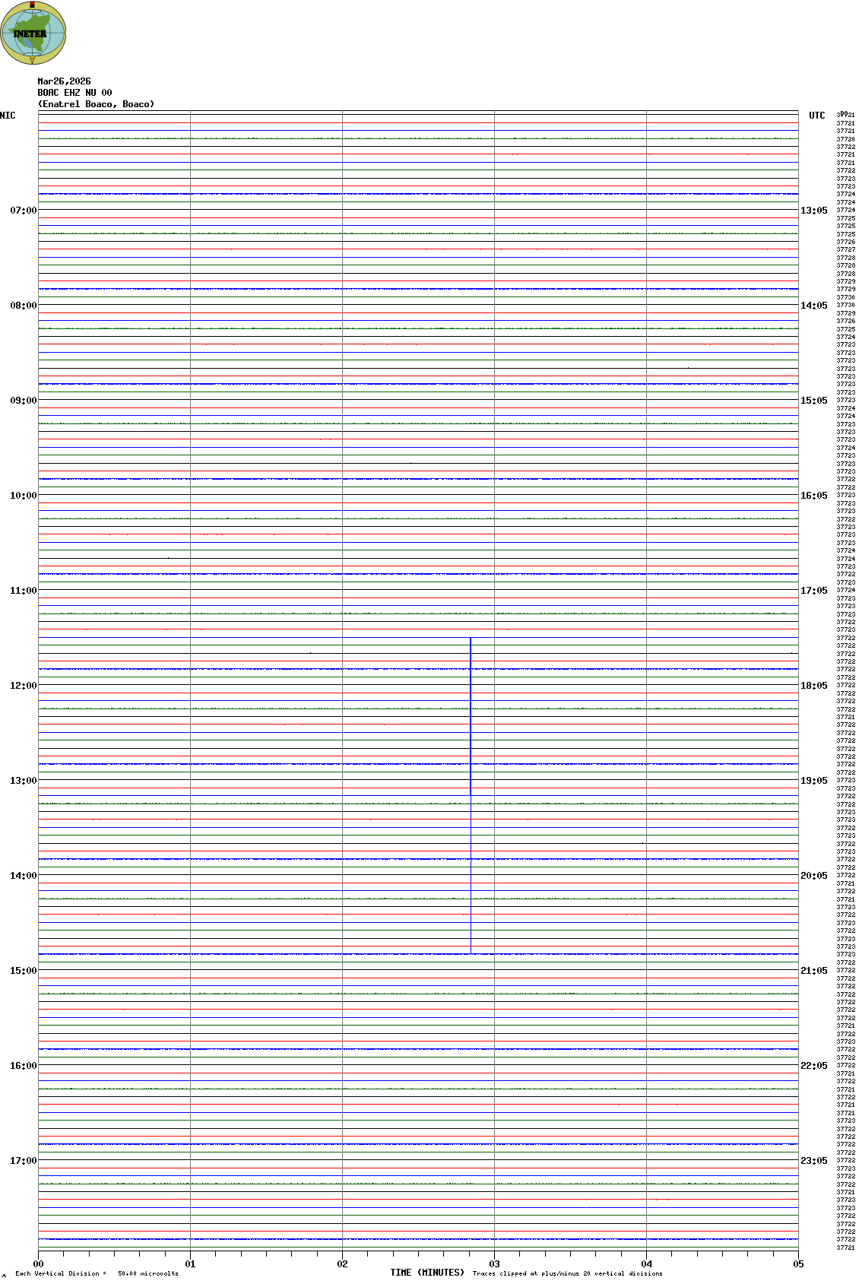The image size is (859, 1284).
Task: Click the Each Vertical Division scale note
Action: pos(96,1273)
